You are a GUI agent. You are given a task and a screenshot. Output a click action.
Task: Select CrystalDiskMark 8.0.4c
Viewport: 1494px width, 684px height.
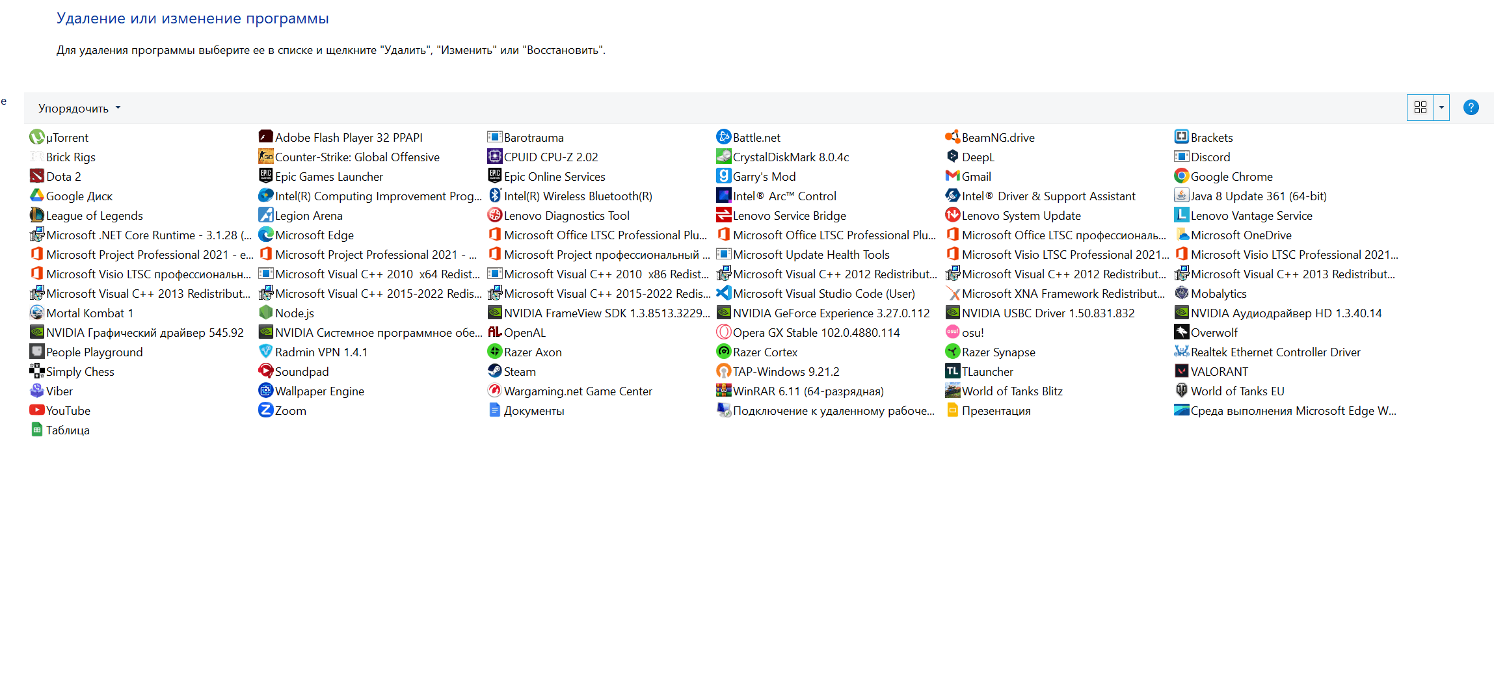coord(783,157)
